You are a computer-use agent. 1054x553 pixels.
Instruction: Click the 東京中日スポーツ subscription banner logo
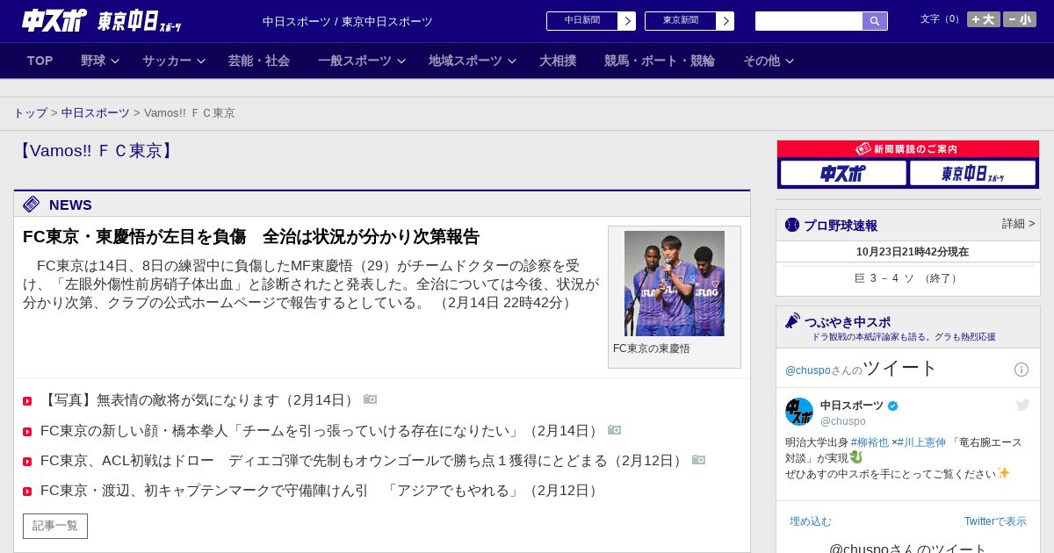(972, 173)
